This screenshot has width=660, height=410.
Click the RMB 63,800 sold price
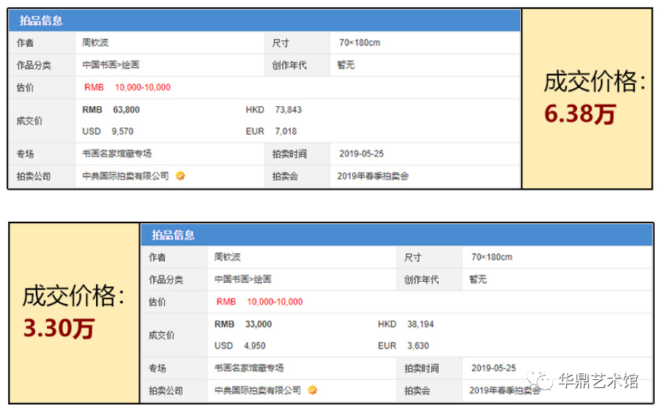pyautogui.click(x=112, y=110)
